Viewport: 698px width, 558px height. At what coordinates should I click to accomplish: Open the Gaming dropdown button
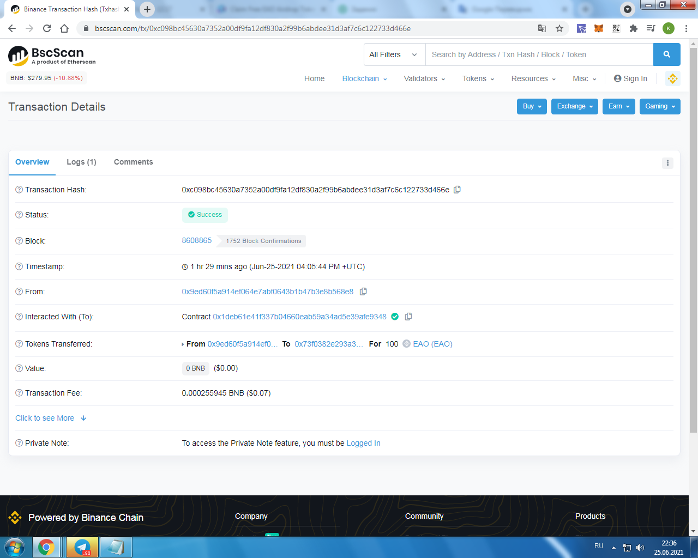660,106
